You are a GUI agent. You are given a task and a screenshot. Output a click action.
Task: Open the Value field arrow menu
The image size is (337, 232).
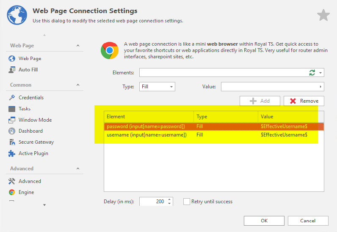click(320, 87)
